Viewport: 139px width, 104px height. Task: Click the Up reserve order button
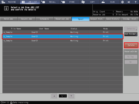click(131, 62)
